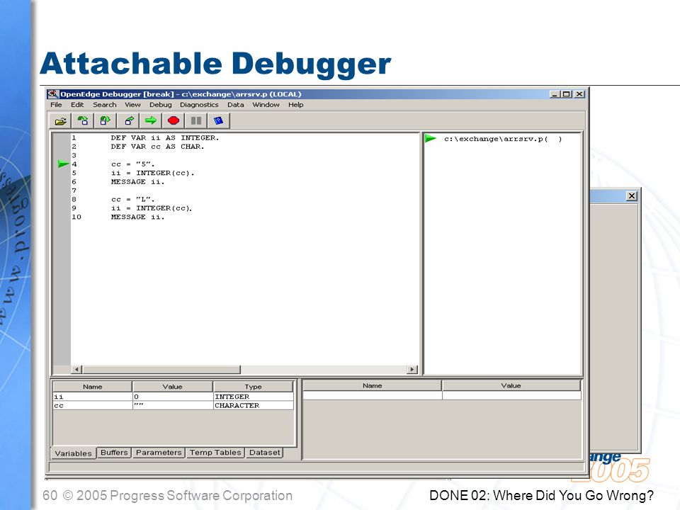This screenshot has height=510, width=680.
Task: Click green arrow beside arrsrv.p in call stack
Action: pos(430,138)
